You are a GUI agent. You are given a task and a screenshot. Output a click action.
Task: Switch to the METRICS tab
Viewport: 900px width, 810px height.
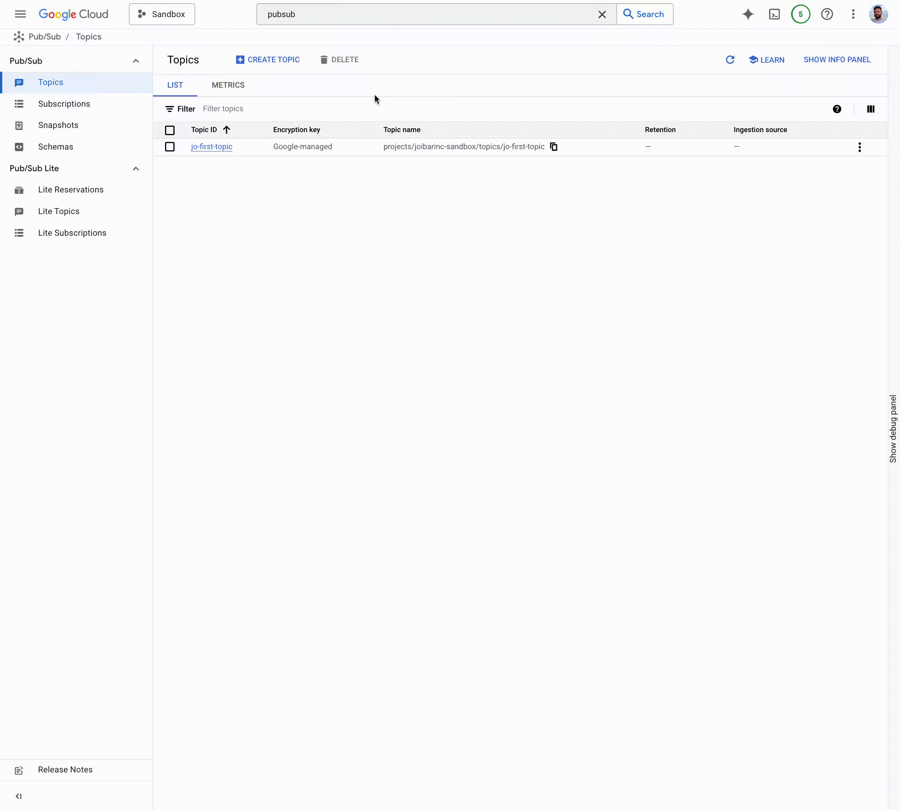228,85
